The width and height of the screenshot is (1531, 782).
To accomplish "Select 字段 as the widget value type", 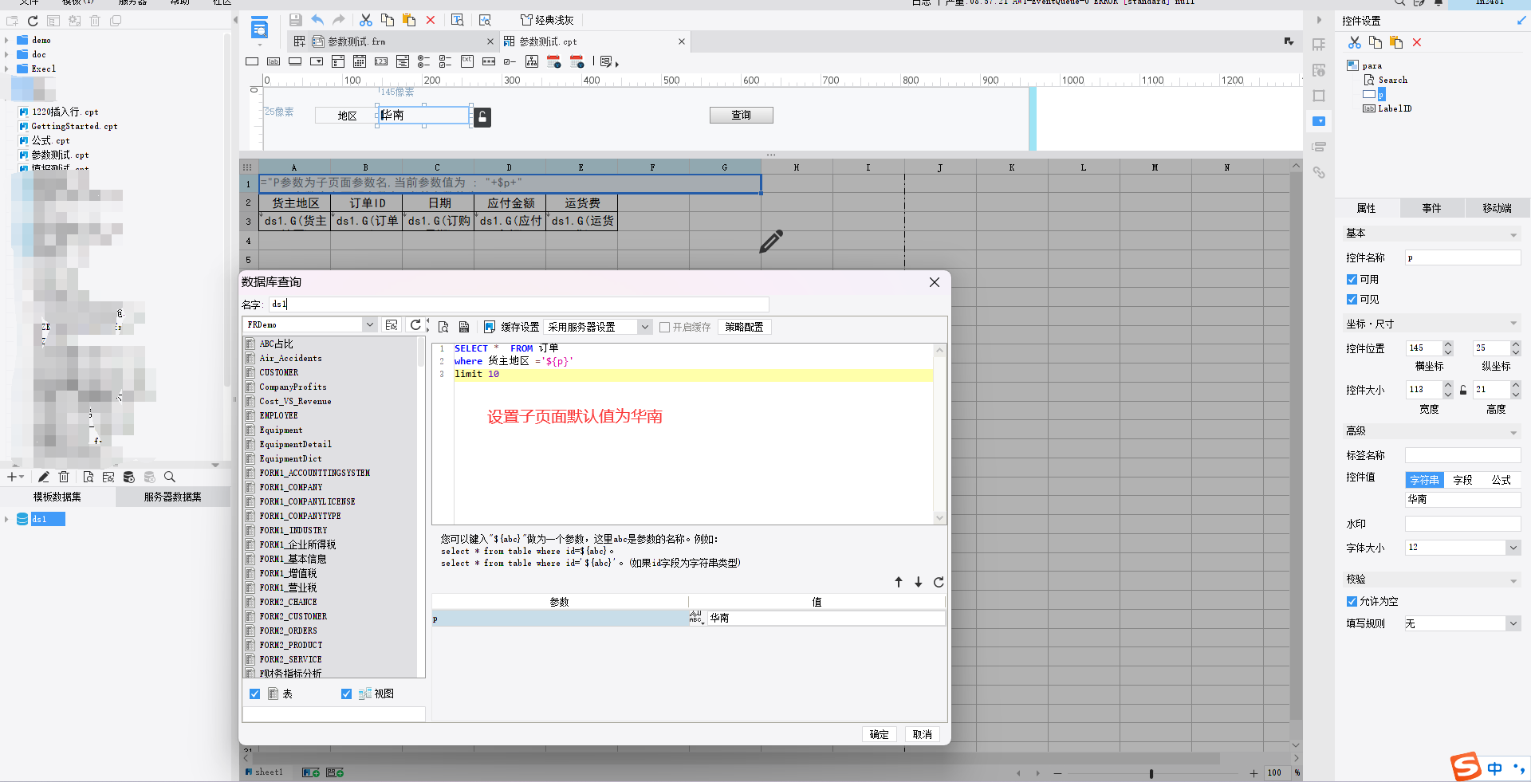I will (1462, 480).
